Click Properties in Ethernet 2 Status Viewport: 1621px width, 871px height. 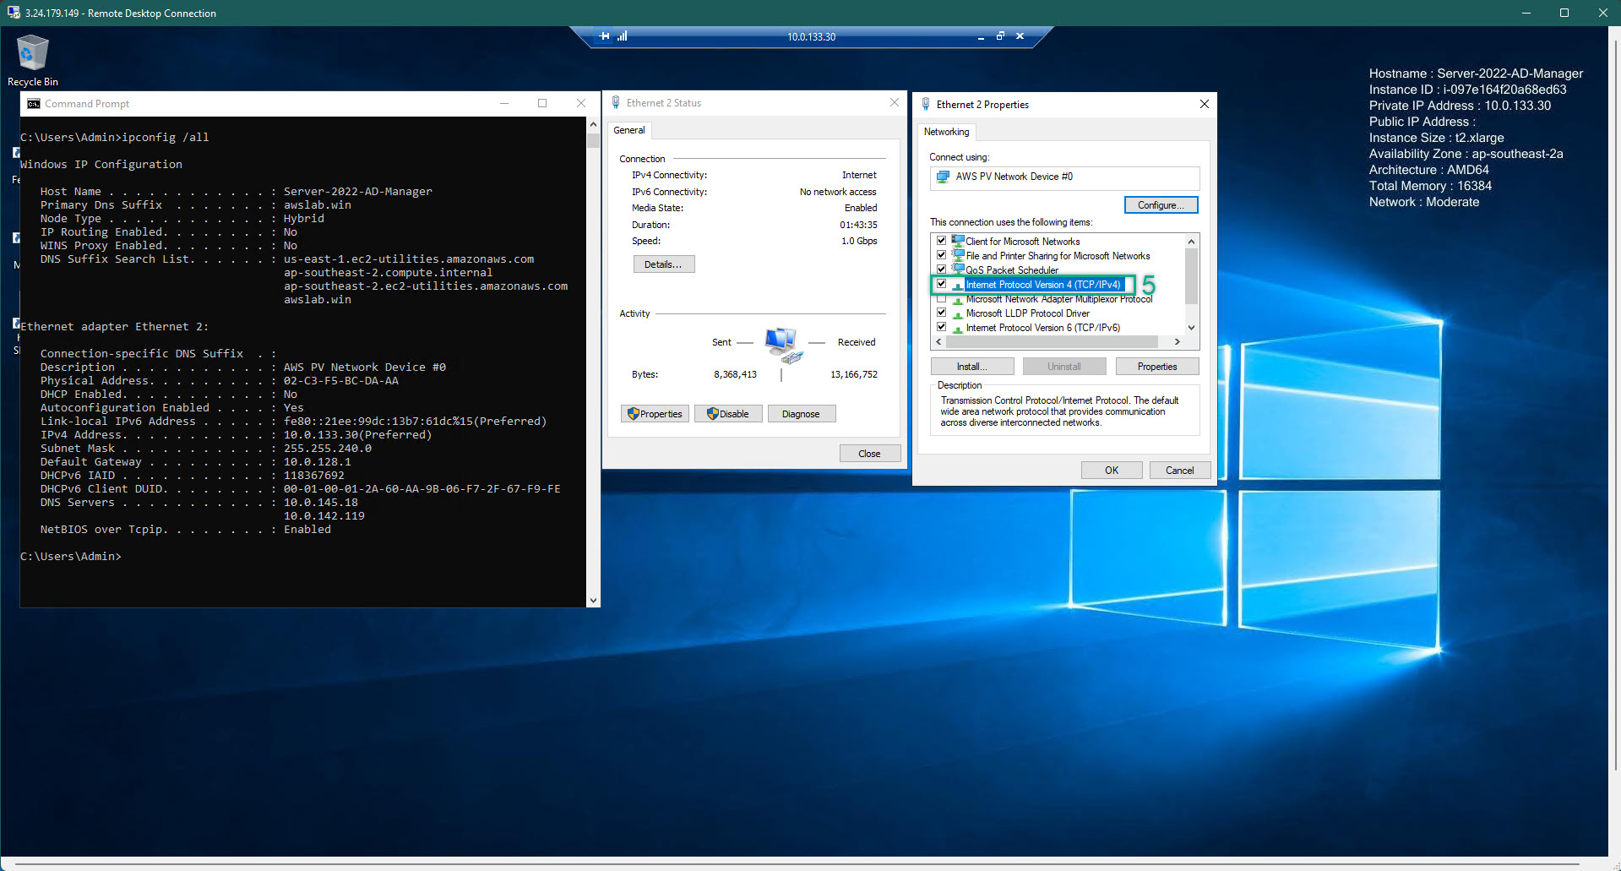655,414
